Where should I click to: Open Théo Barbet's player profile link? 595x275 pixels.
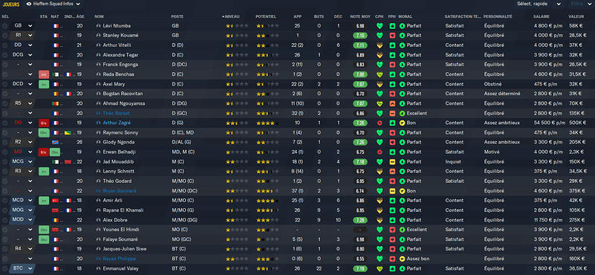(x=116, y=113)
